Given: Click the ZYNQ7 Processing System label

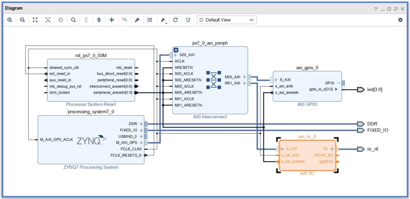Looking at the screenshot, I should [x=91, y=167].
